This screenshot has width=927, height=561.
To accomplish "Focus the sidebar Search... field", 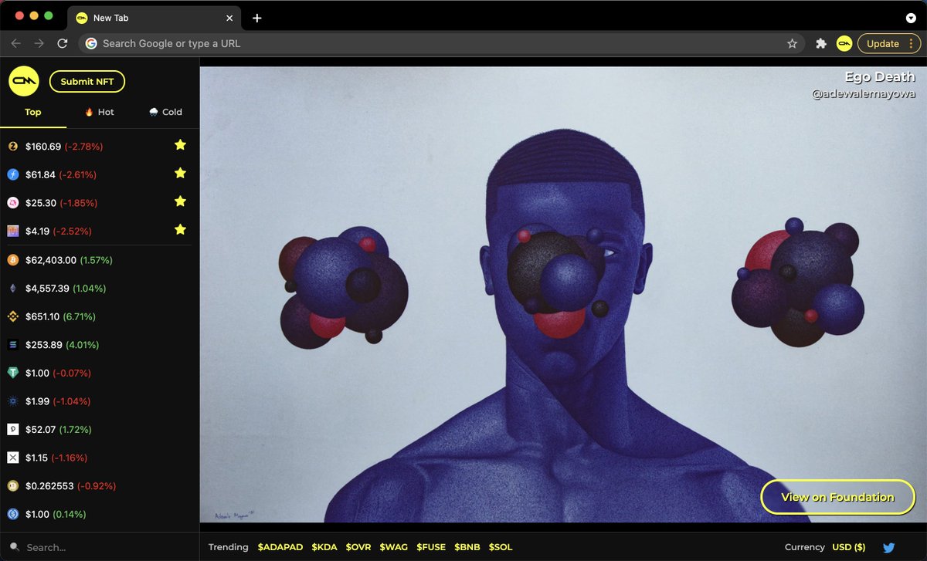I will (100, 547).
